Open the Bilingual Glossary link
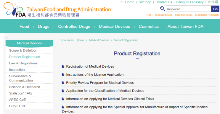Viewport: 220px width, 114px height. click(x=190, y=2)
